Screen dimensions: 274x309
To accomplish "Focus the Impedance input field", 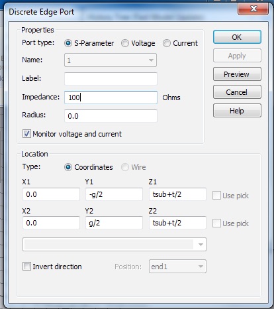I will tap(111, 97).
